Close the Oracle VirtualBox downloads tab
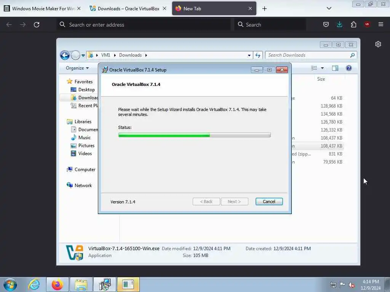 pyautogui.click(x=165, y=8)
